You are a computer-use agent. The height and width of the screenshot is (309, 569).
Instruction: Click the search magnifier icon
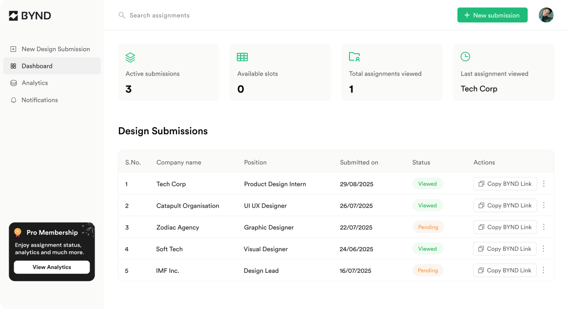(122, 15)
